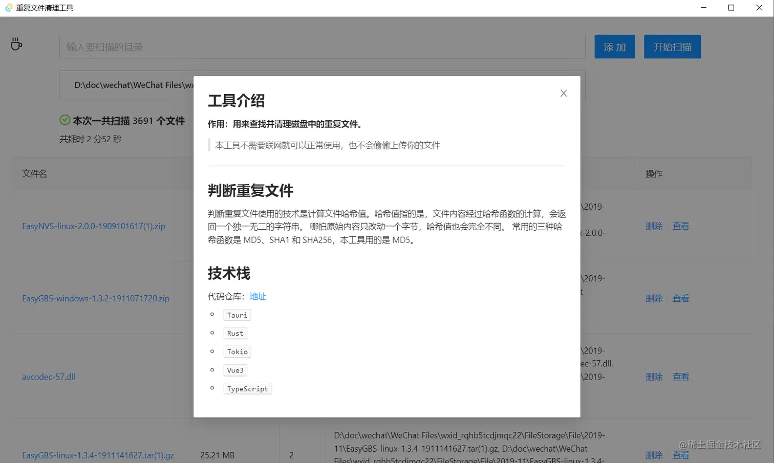The width and height of the screenshot is (774, 463).
Task: Click the 作用 description line in dialog
Action: click(x=285, y=124)
